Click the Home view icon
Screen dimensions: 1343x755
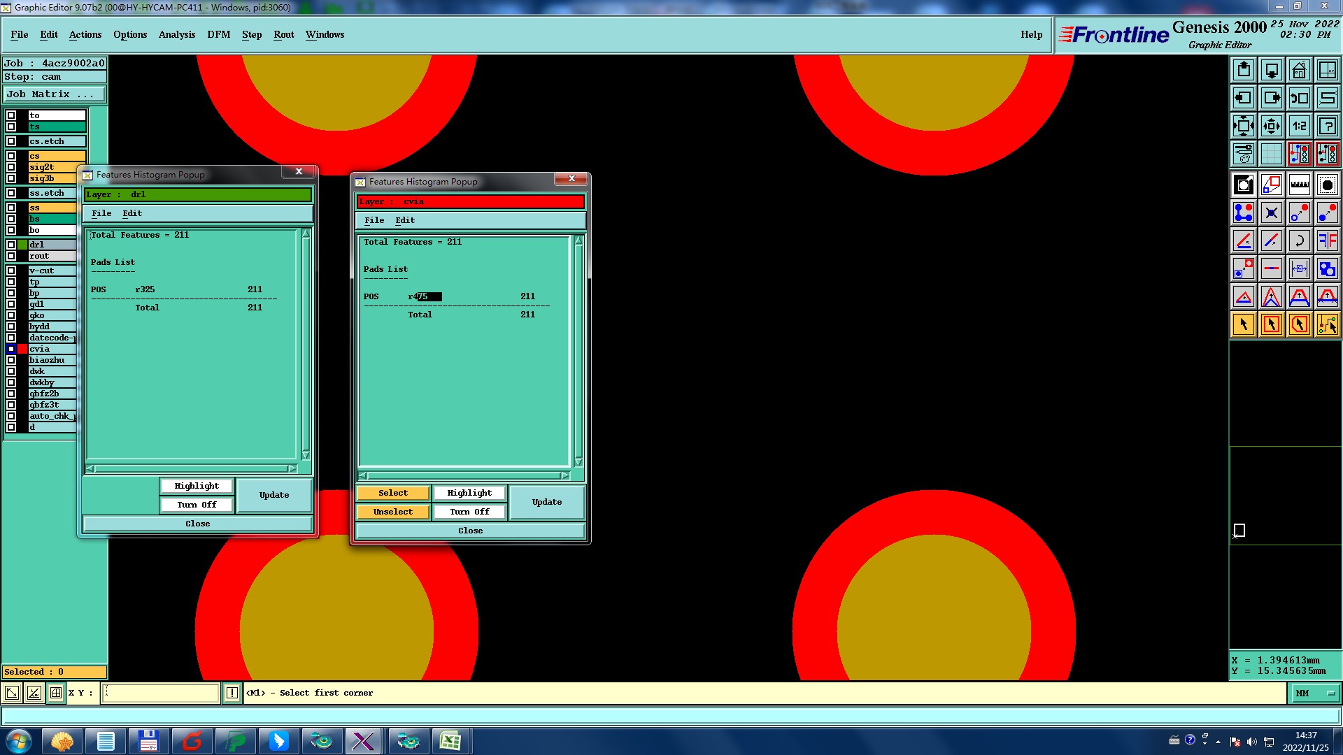pyautogui.click(x=1299, y=71)
